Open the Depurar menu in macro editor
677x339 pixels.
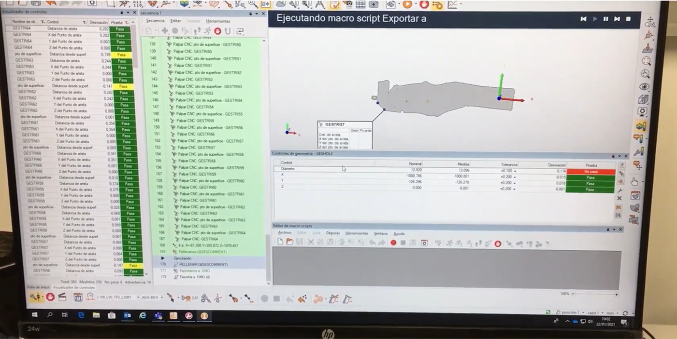(333, 233)
